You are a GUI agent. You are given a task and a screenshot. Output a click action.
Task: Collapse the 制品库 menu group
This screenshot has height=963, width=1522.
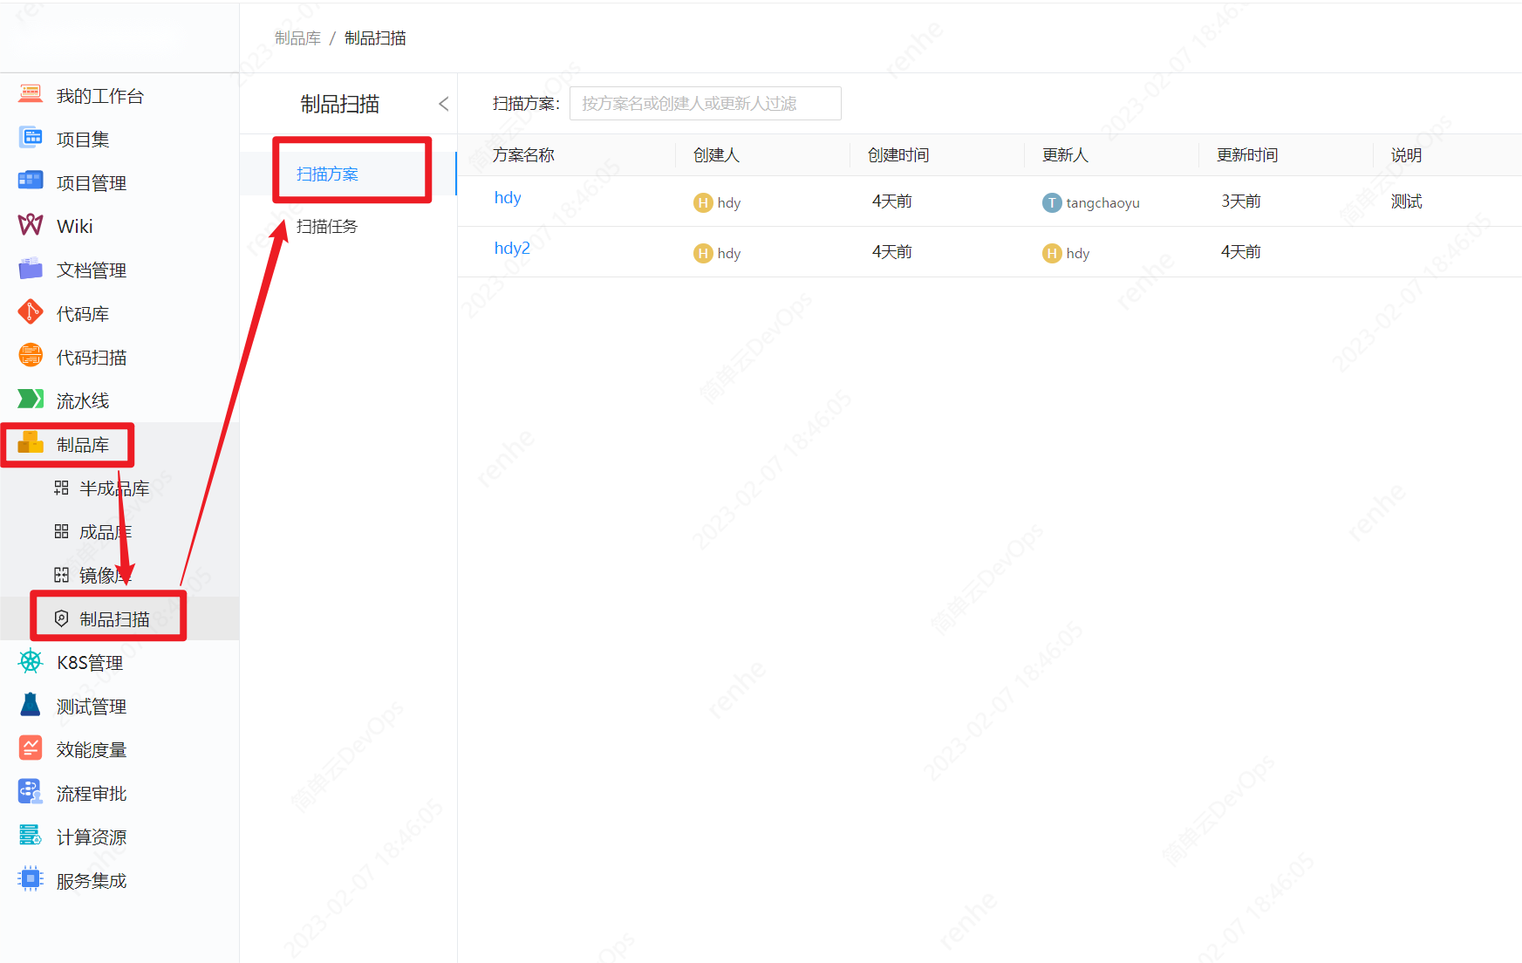click(82, 445)
